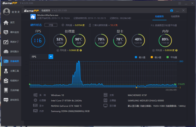Click Intel Core i7 9750H processor text
This screenshot has width=196, height=127.
pyautogui.click(x=66, y=101)
